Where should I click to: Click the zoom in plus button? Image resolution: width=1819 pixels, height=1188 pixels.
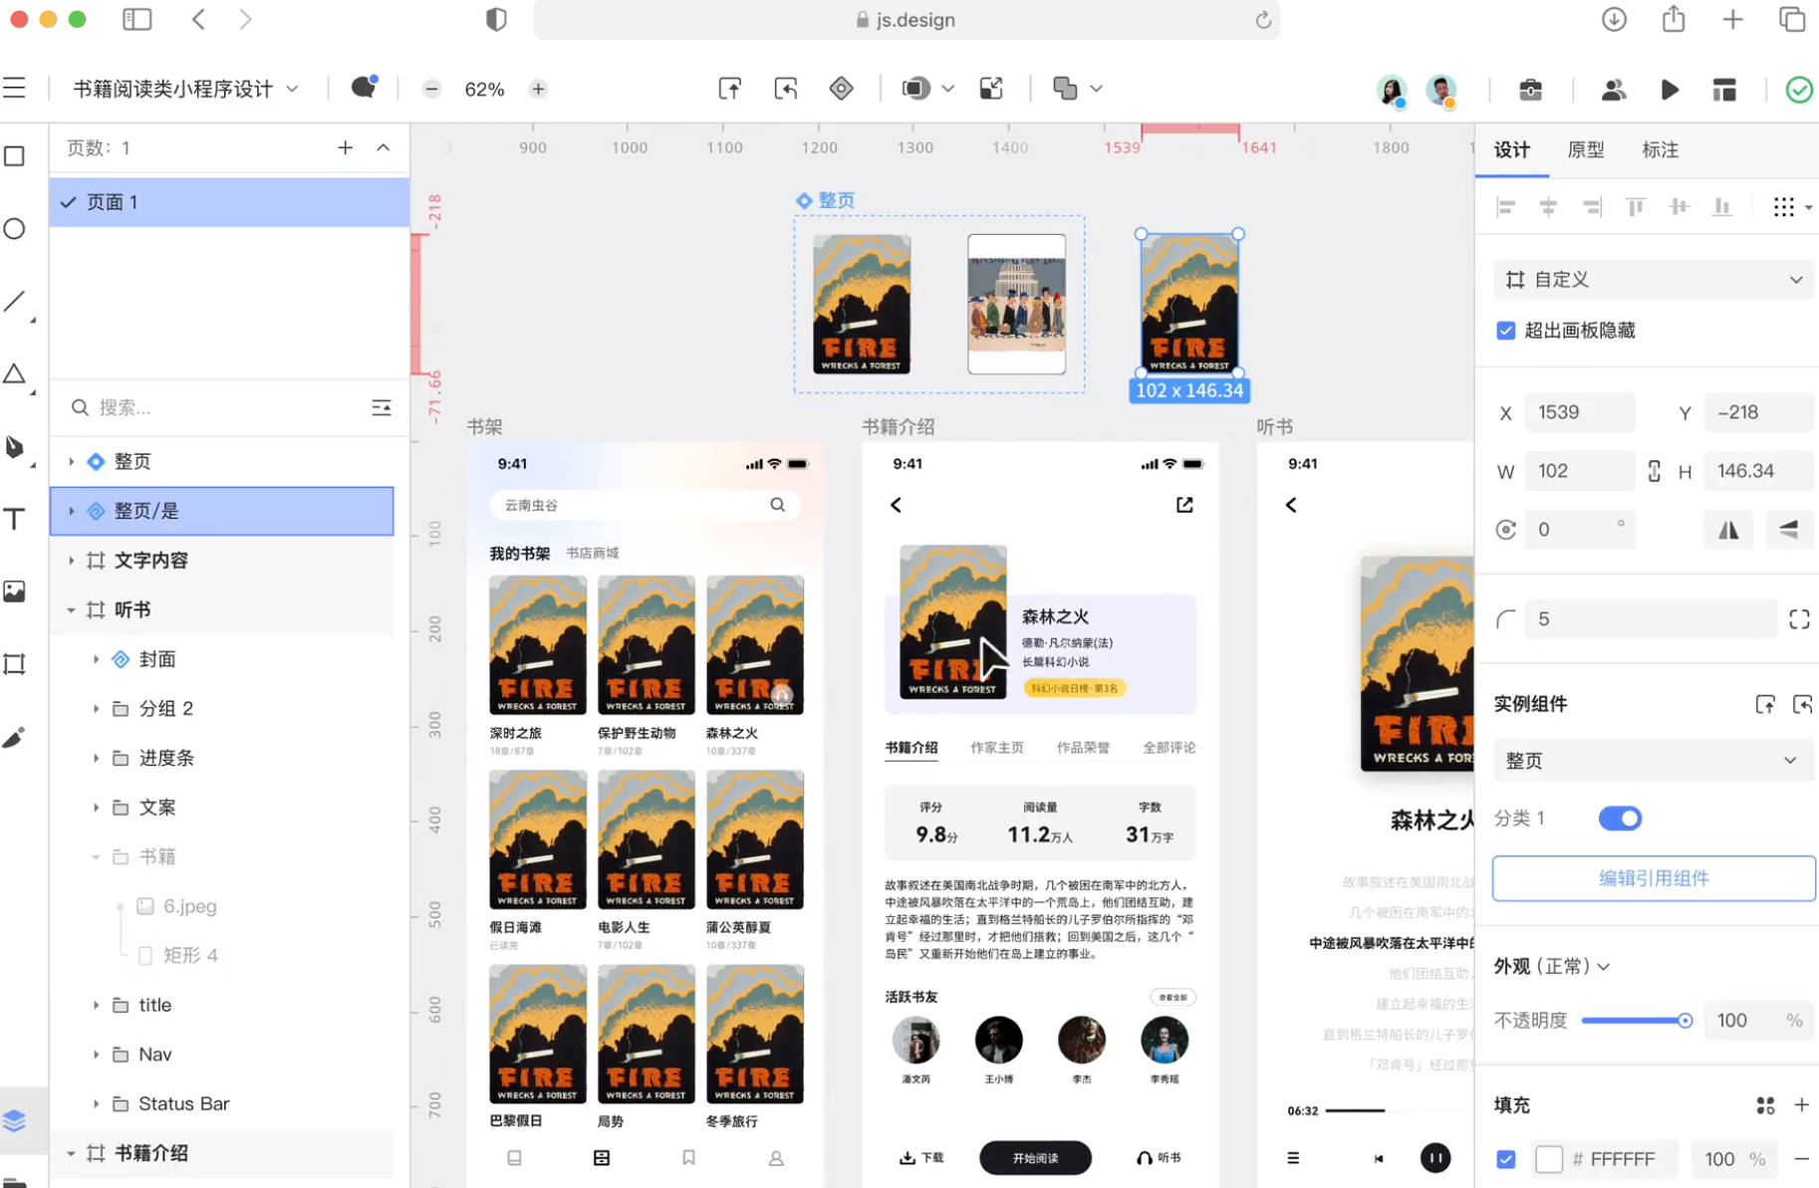click(538, 90)
